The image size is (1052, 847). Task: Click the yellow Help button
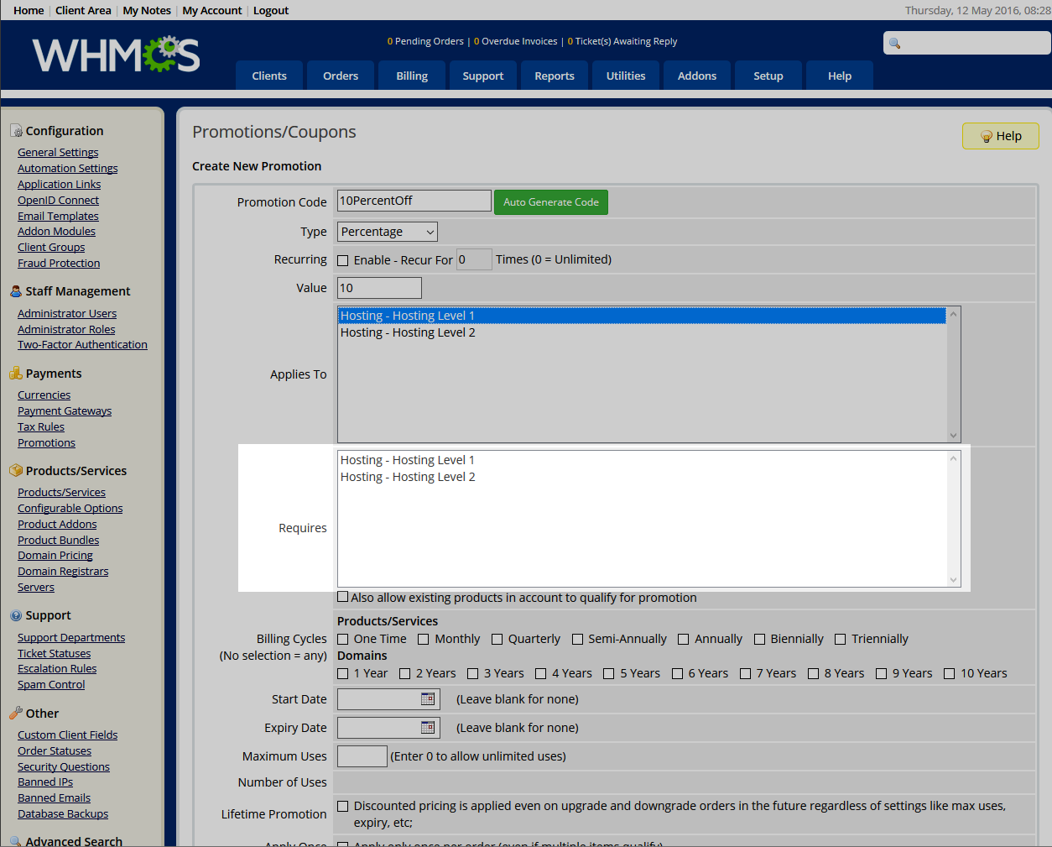(1000, 136)
